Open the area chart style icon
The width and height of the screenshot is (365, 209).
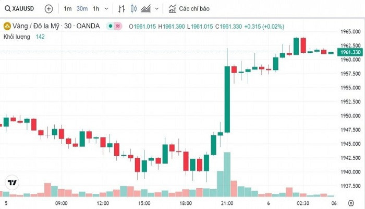146,9
